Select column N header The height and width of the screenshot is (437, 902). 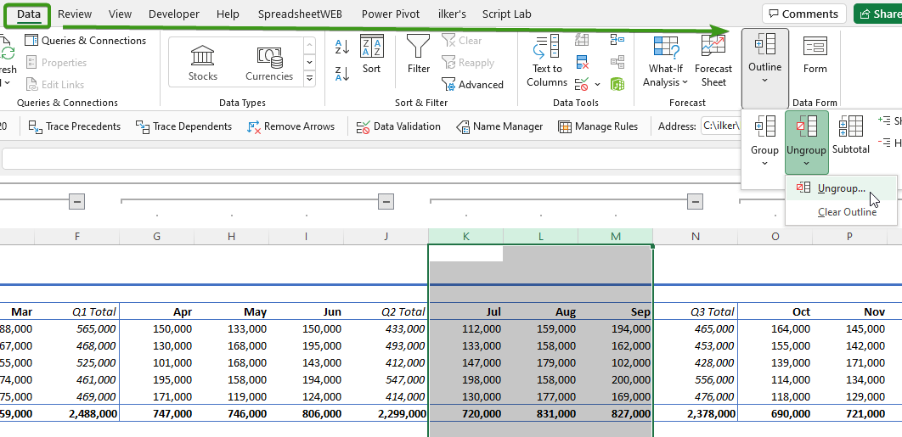click(x=695, y=237)
